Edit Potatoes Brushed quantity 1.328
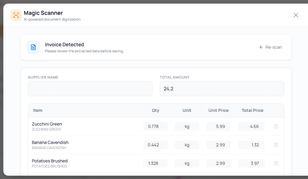The height and width of the screenshot is (179, 308). click(155, 163)
